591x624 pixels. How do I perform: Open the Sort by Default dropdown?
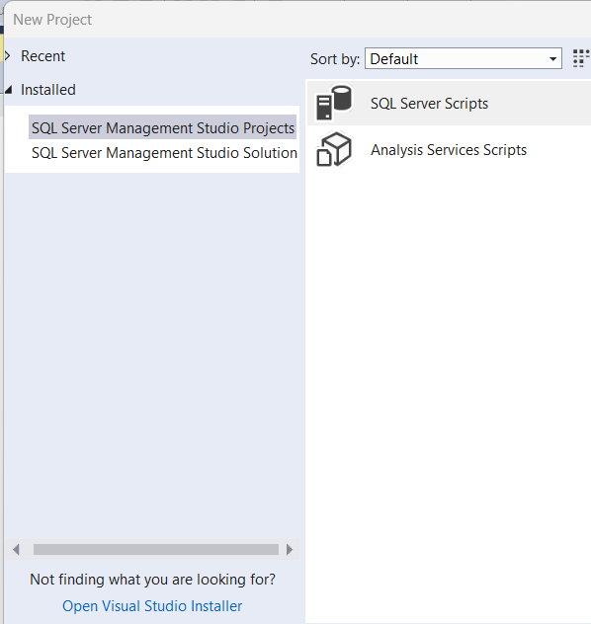(x=464, y=59)
